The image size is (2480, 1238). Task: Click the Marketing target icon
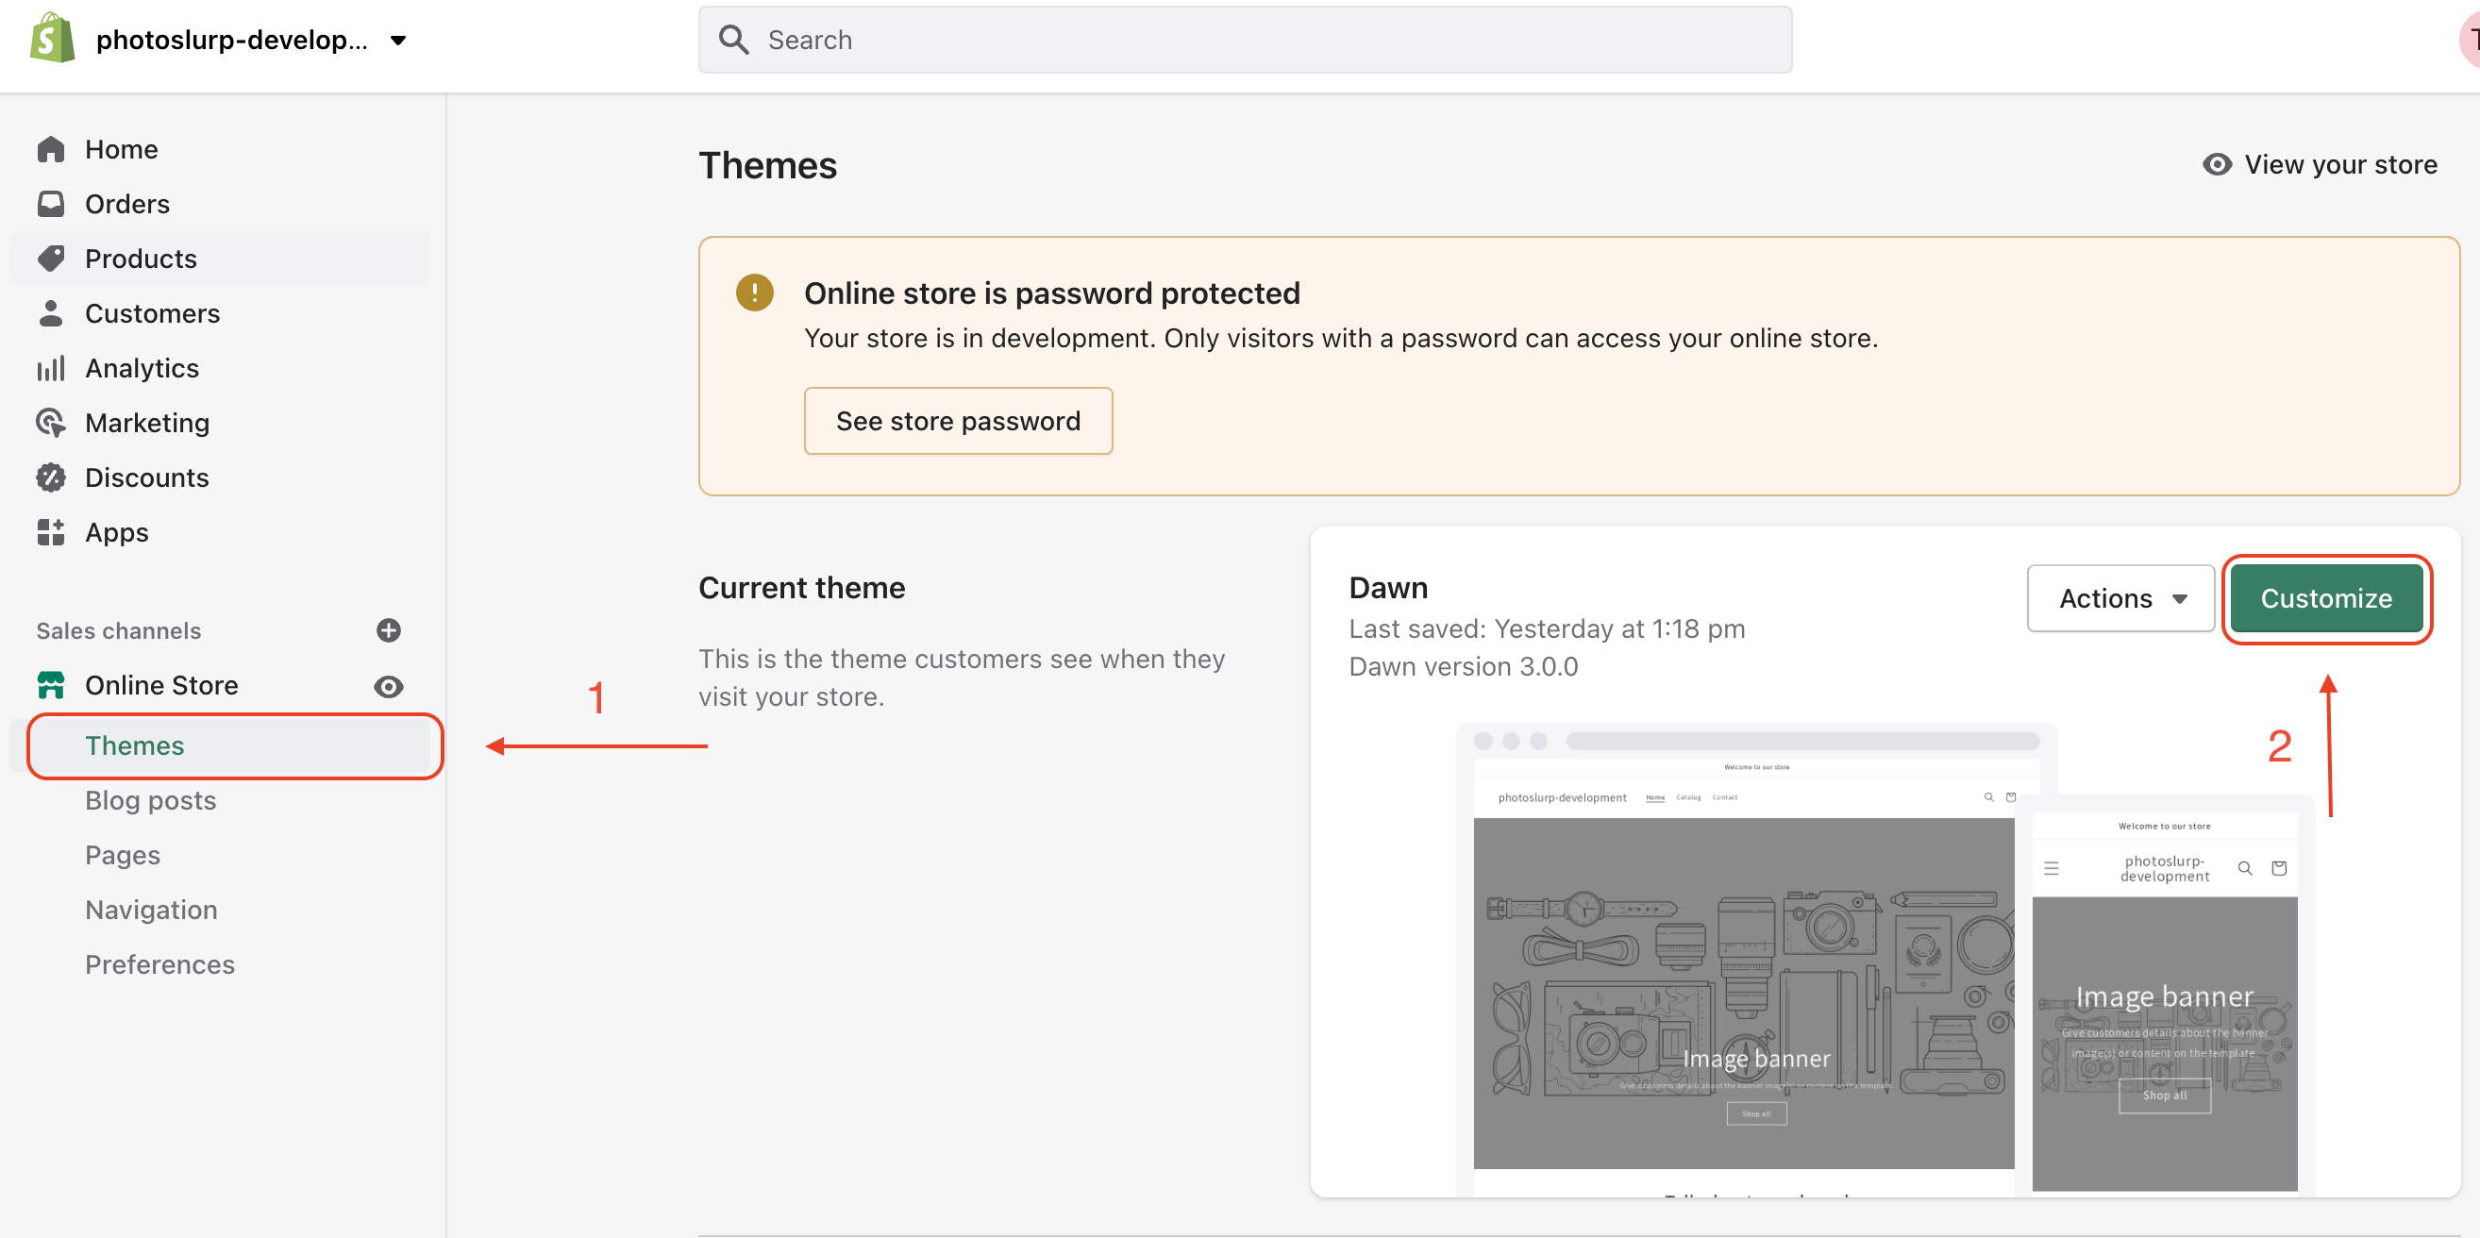[x=50, y=423]
